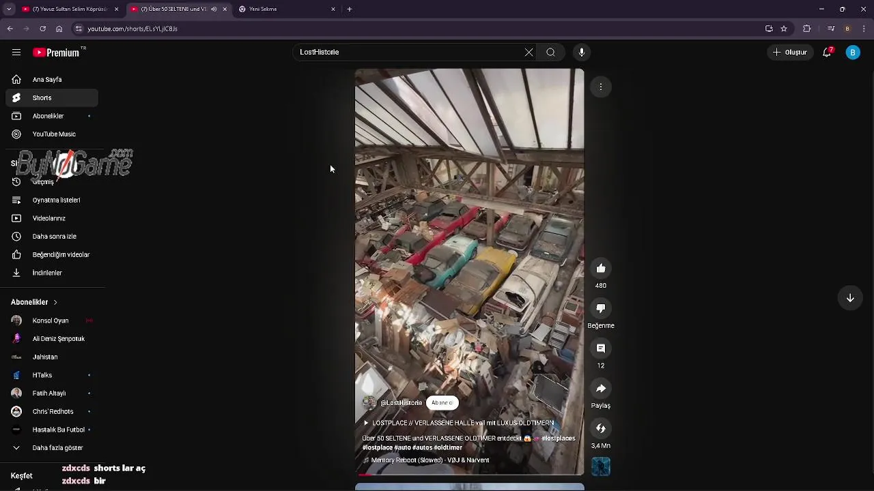Open a new browser tab
Viewport: 874px width, 491px height.
pos(350,10)
